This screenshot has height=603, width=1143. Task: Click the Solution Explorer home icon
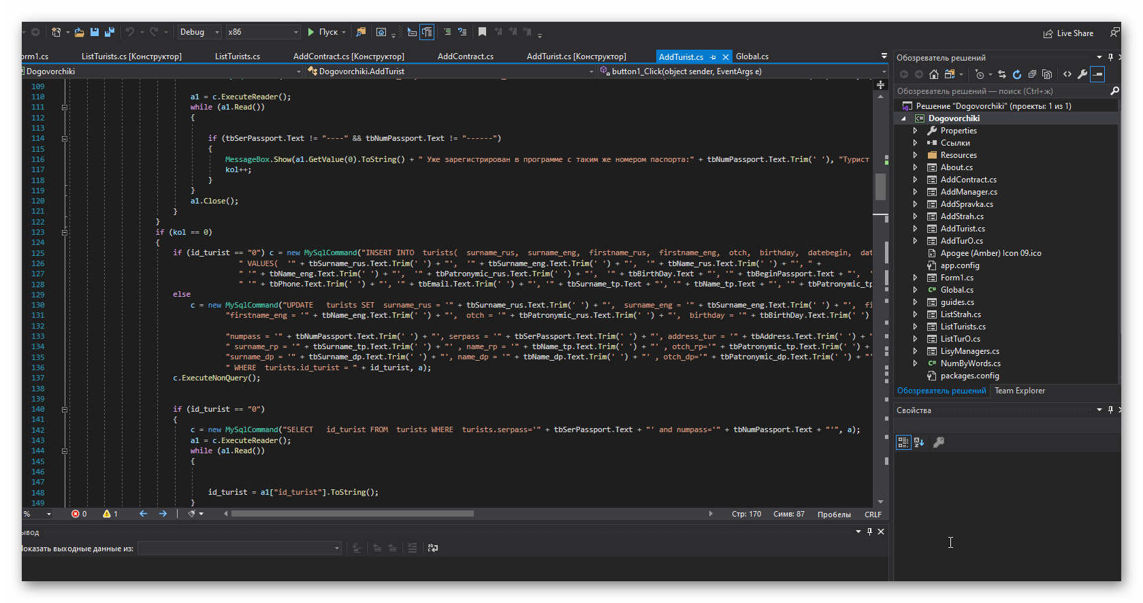click(x=934, y=74)
